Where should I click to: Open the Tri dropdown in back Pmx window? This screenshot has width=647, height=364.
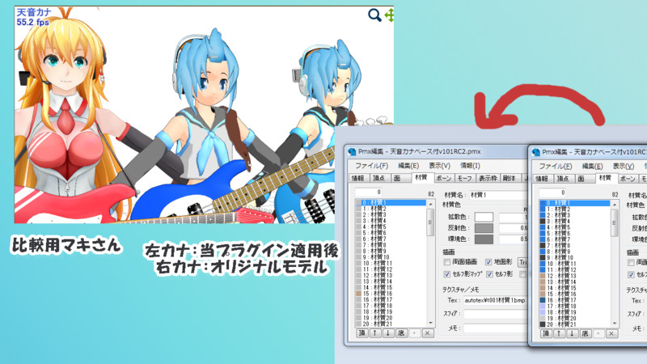522,262
